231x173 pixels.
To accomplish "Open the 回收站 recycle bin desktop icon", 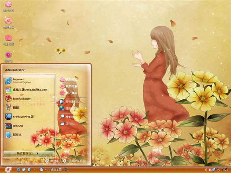I will click(8, 55).
